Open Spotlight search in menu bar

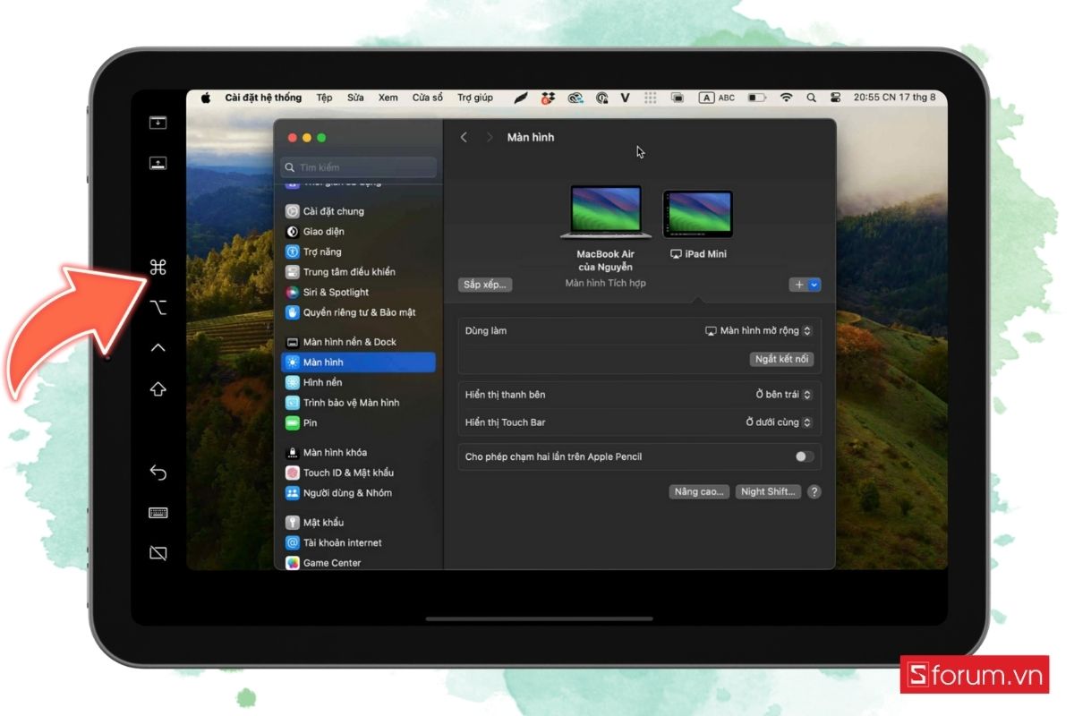click(812, 98)
